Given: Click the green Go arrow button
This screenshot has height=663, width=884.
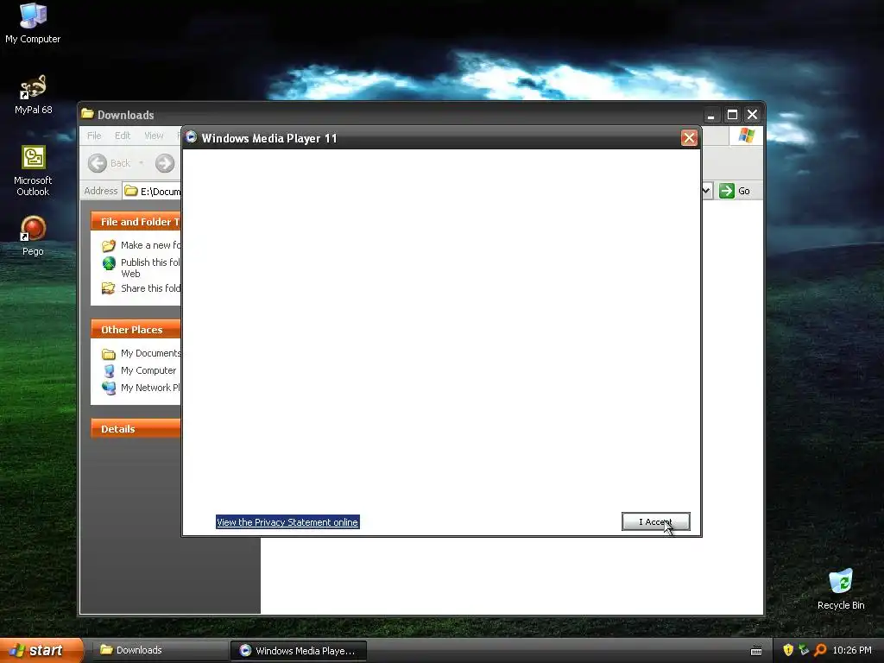Looking at the screenshot, I should tap(727, 191).
